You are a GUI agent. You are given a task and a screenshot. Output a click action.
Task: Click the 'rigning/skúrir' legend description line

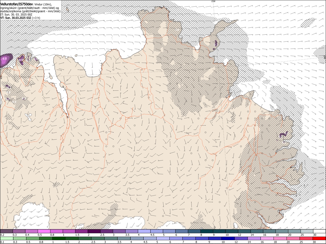(x=30, y=8)
